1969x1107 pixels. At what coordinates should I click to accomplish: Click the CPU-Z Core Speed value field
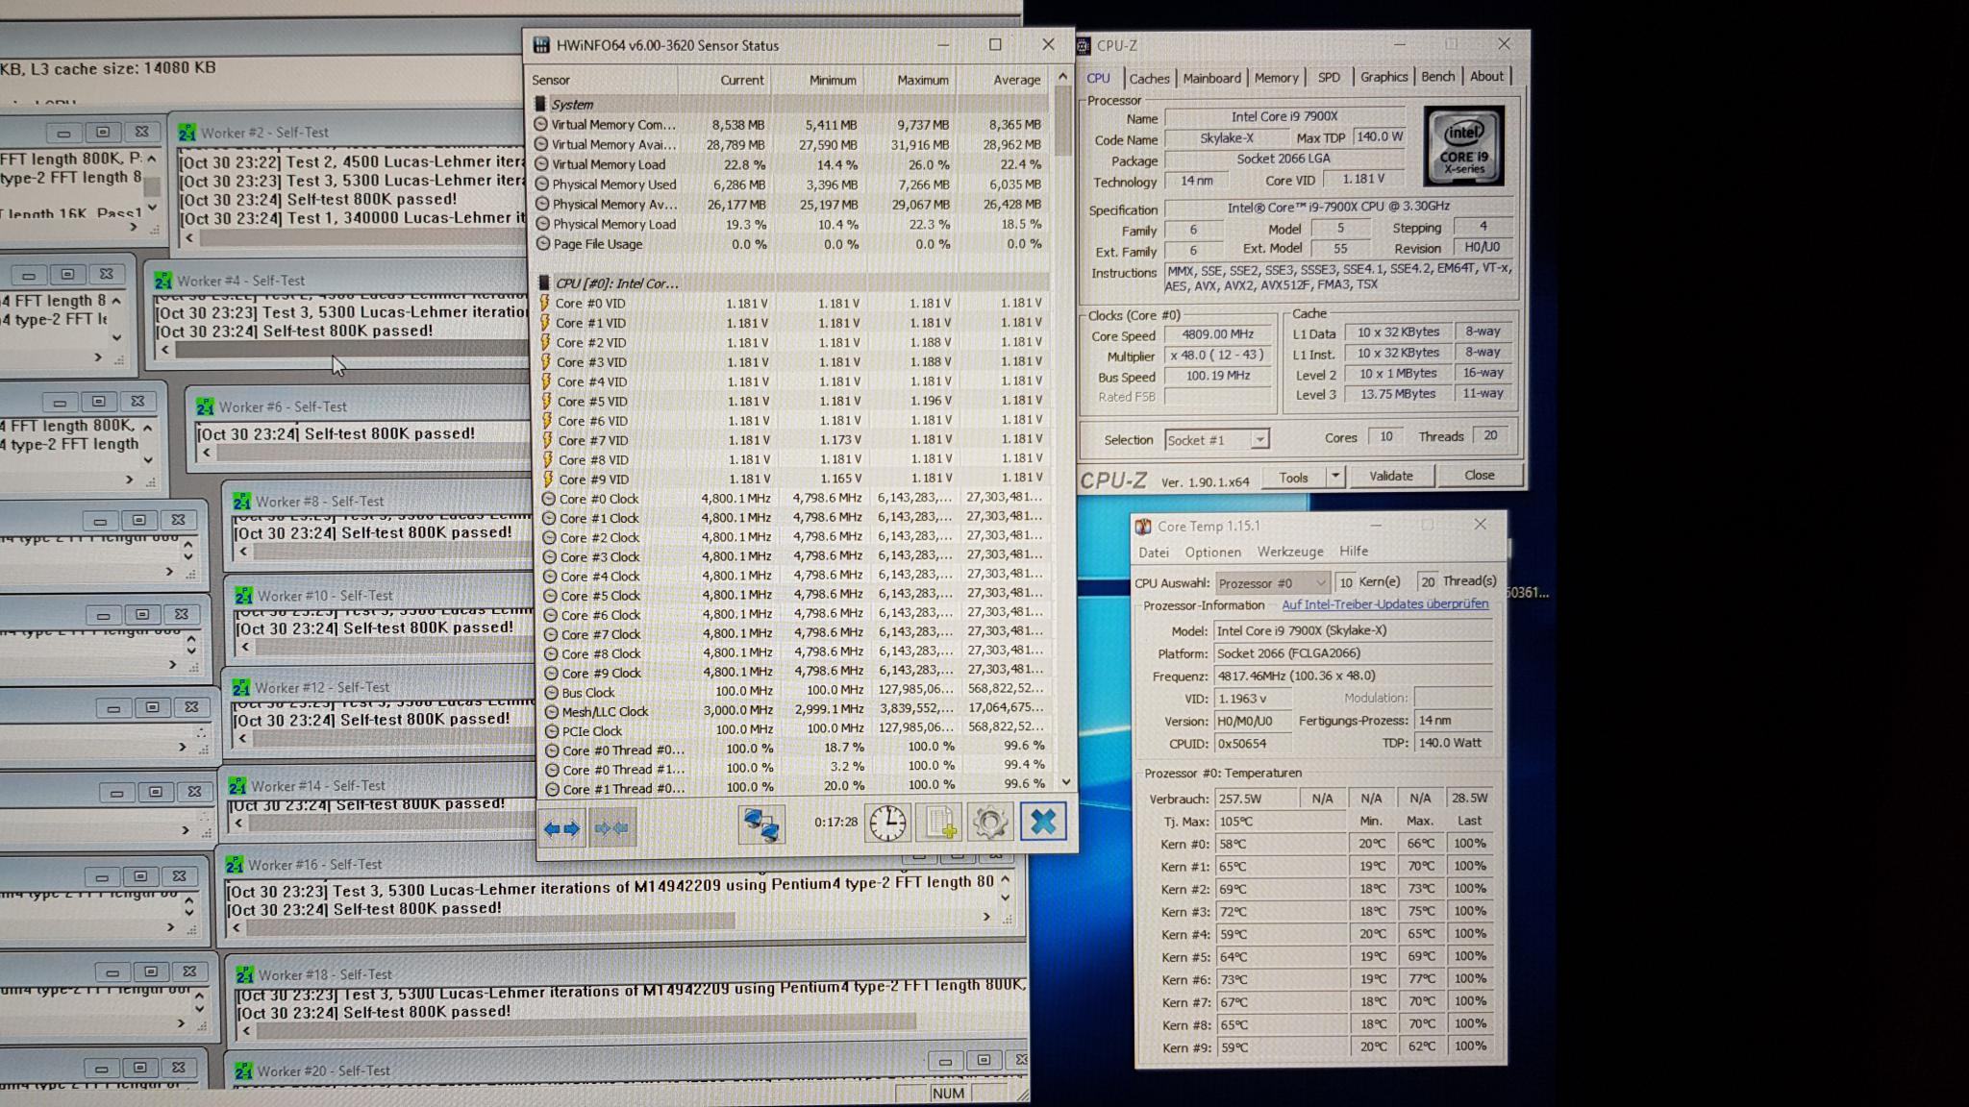pyautogui.click(x=1217, y=334)
